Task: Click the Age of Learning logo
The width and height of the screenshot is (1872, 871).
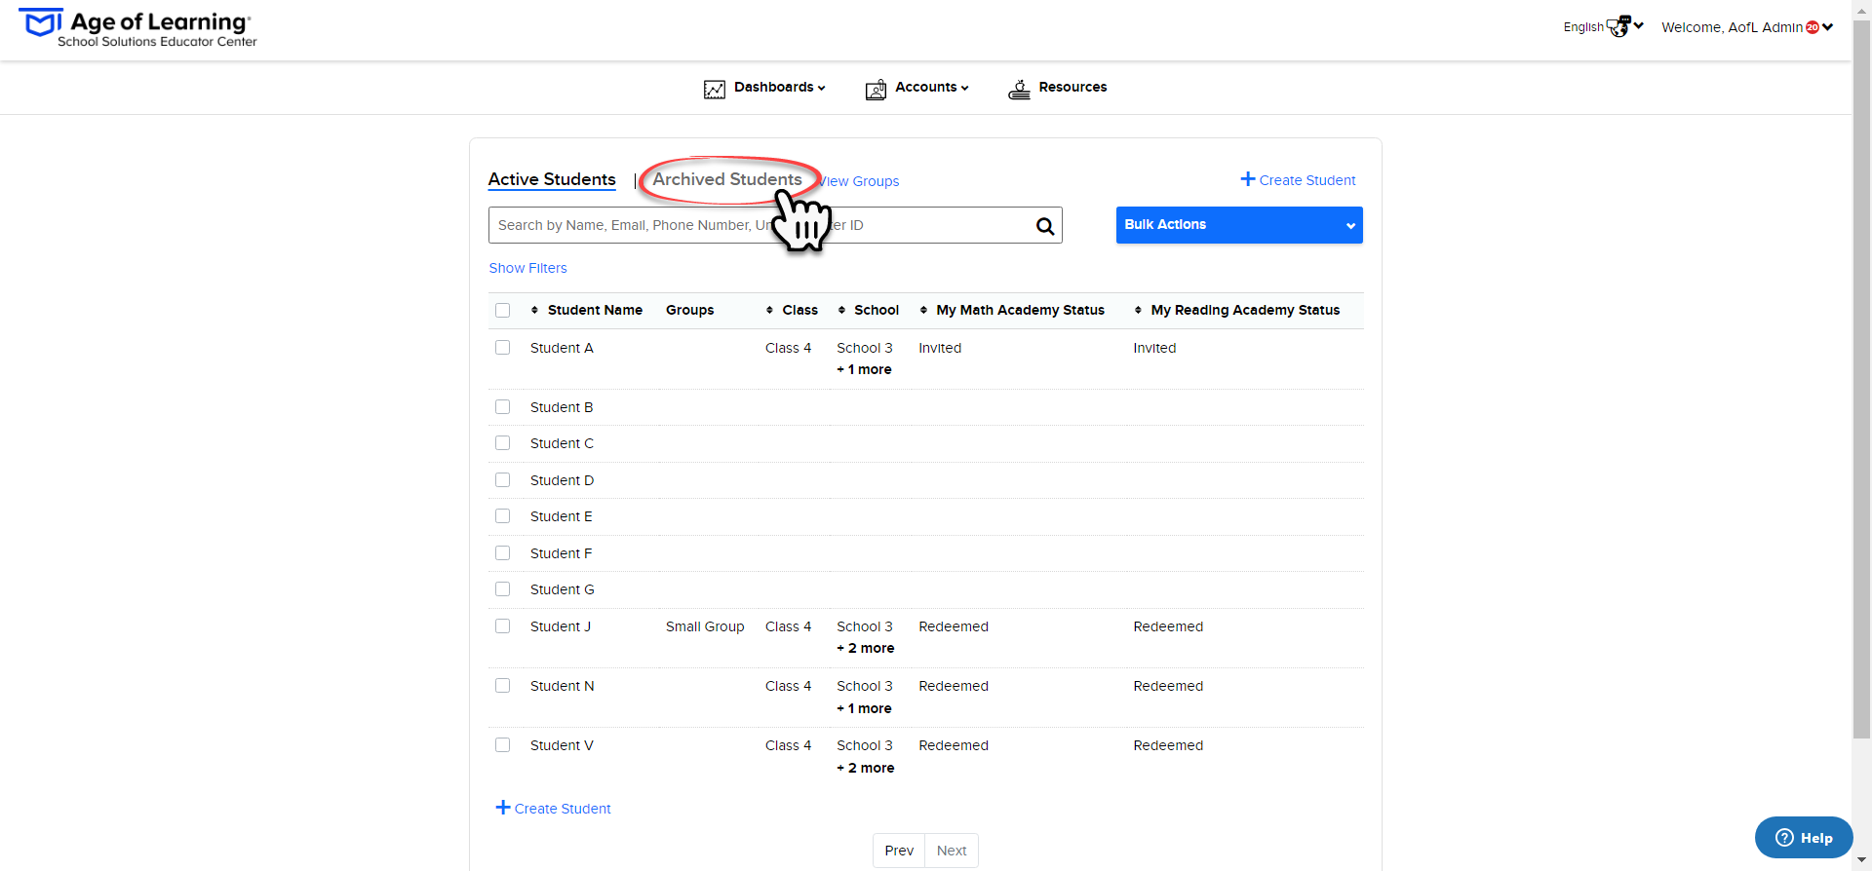Action: click(x=137, y=27)
